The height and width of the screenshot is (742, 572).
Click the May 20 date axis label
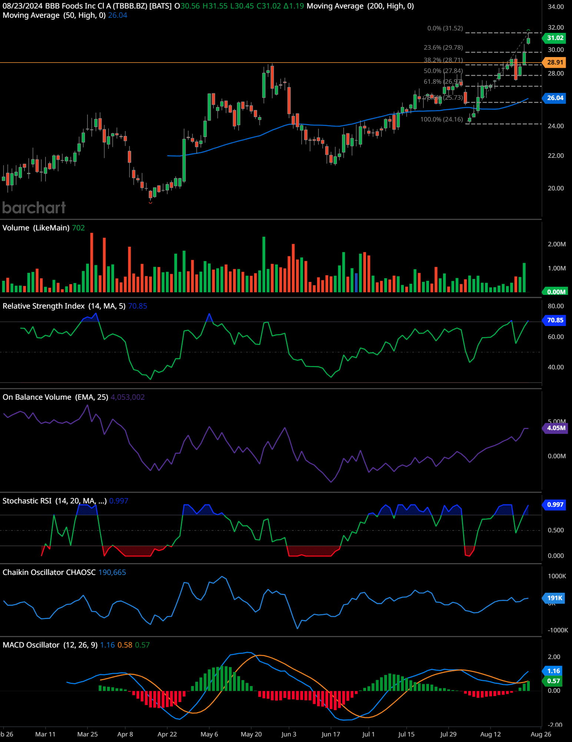251,734
